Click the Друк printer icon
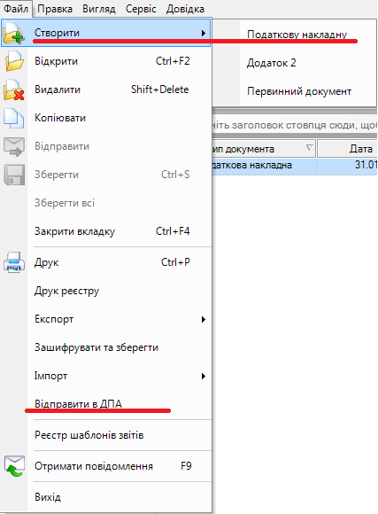378x514 pixels. (x=14, y=262)
